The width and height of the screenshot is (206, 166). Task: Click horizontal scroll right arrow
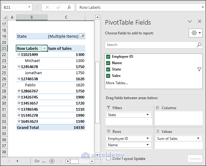pyautogui.click(x=92, y=161)
